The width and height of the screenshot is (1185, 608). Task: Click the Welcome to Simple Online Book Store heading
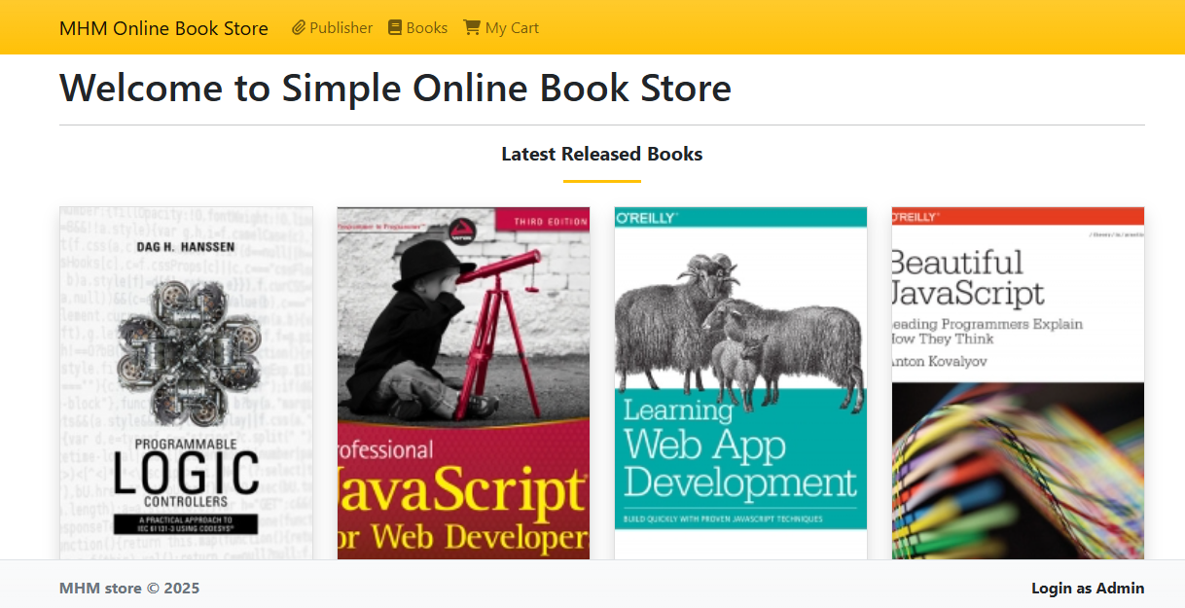[x=395, y=88]
